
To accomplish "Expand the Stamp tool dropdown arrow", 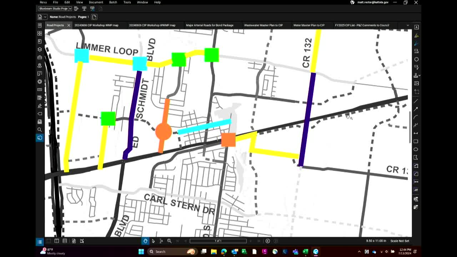I will coord(419,76).
